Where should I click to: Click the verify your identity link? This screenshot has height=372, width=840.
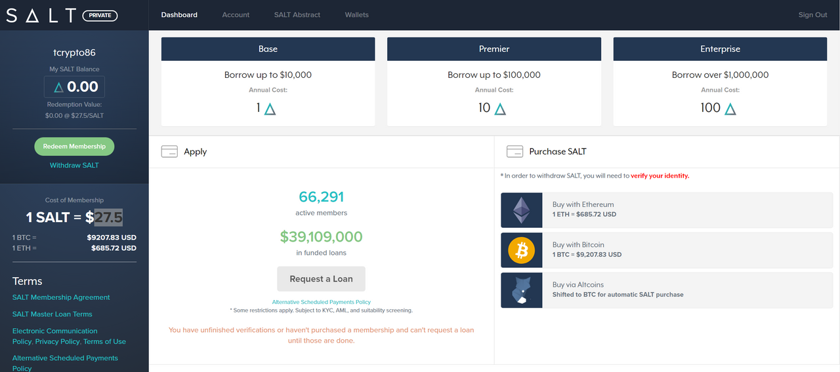tap(660, 176)
